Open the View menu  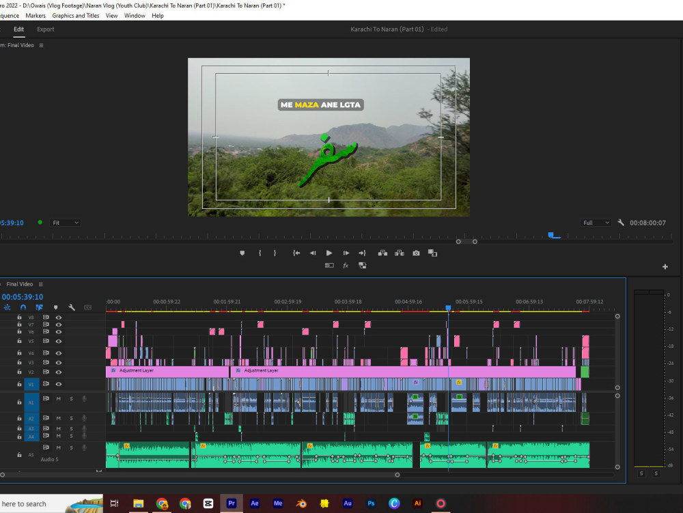(x=111, y=16)
